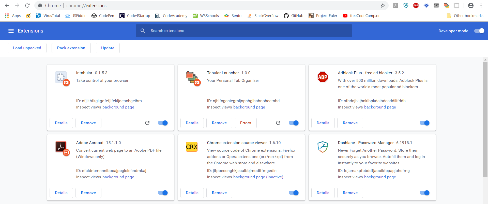
Task: Open the Chrome profile account icon
Action: [471, 5]
